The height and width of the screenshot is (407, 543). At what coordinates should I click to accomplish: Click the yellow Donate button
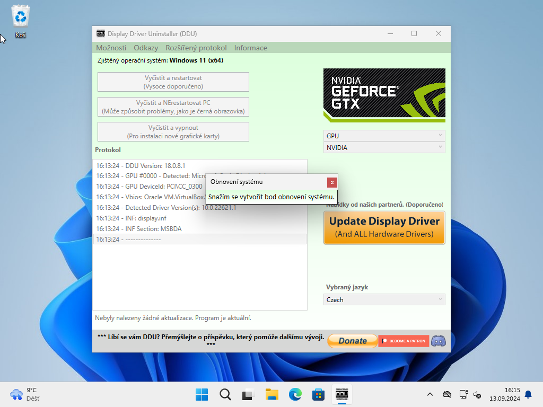pos(352,341)
